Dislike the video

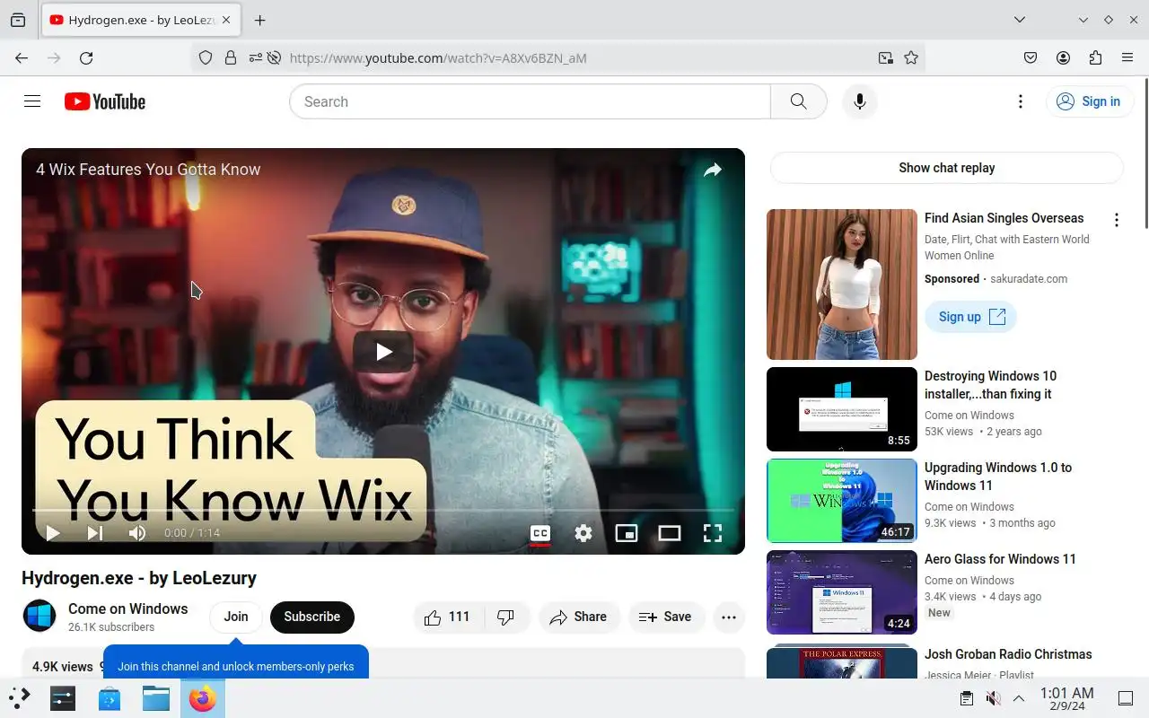point(506,617)
